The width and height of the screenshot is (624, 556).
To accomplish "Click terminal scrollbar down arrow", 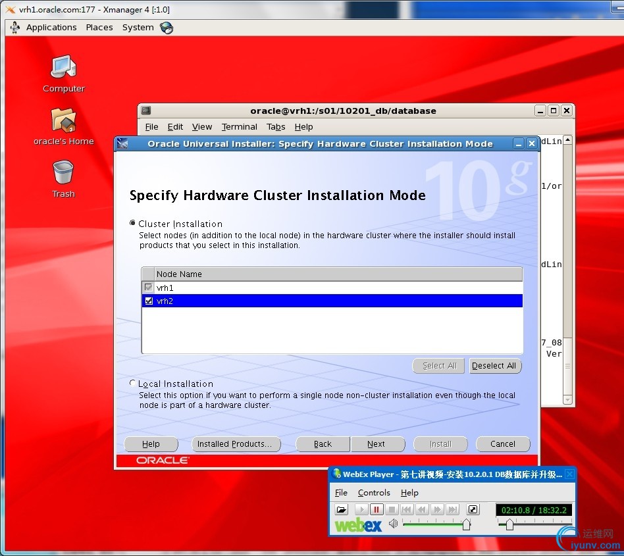I will tap(568, 399).
